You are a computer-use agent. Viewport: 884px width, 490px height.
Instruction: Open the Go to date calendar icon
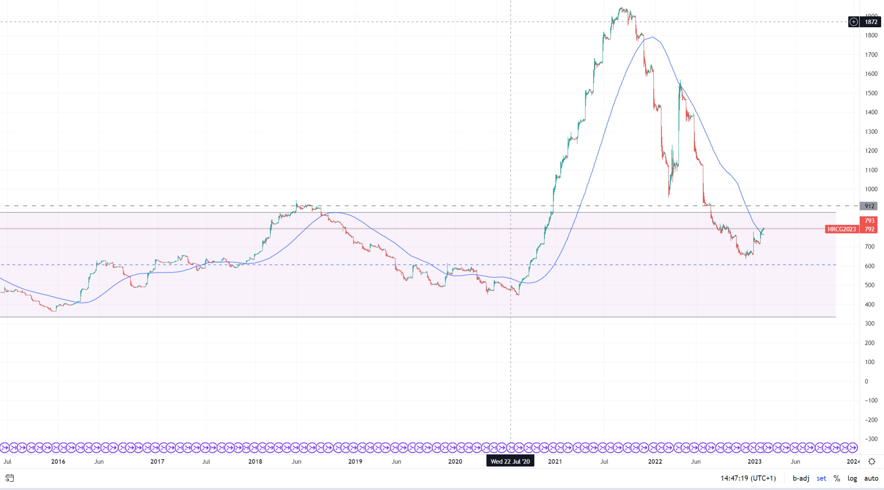(x=10, y=478)
